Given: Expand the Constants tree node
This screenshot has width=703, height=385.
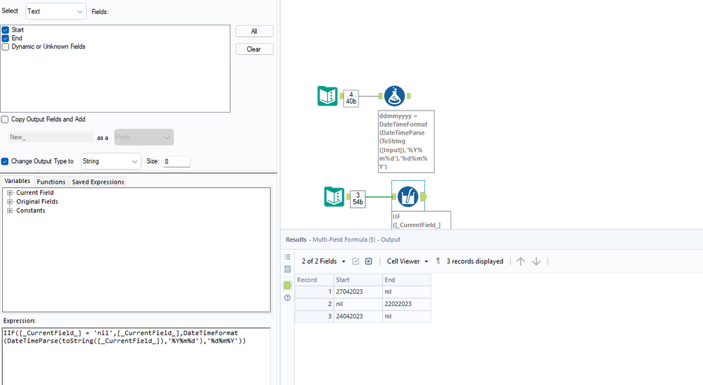Looking at the screenshot, I should pos(10,210).
